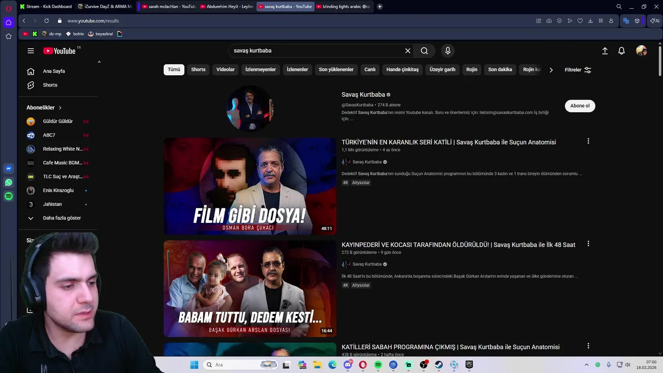This screenshot has width=663, height=373.
Task: Open WhatsApp in the Opera sidebar
Action: tap(9, 182)
